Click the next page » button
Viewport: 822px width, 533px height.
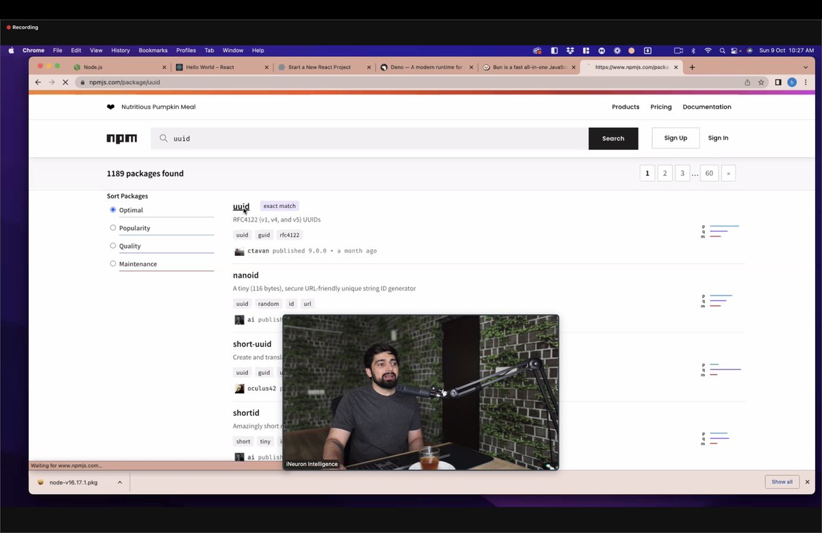(728, 173)
